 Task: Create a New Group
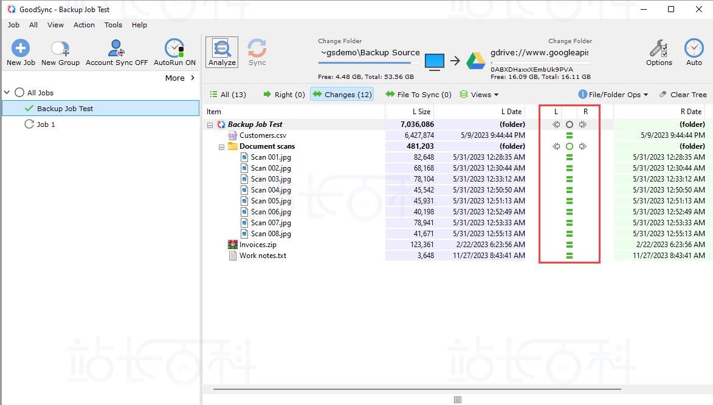pyautogui.click(x=60, y=53)
